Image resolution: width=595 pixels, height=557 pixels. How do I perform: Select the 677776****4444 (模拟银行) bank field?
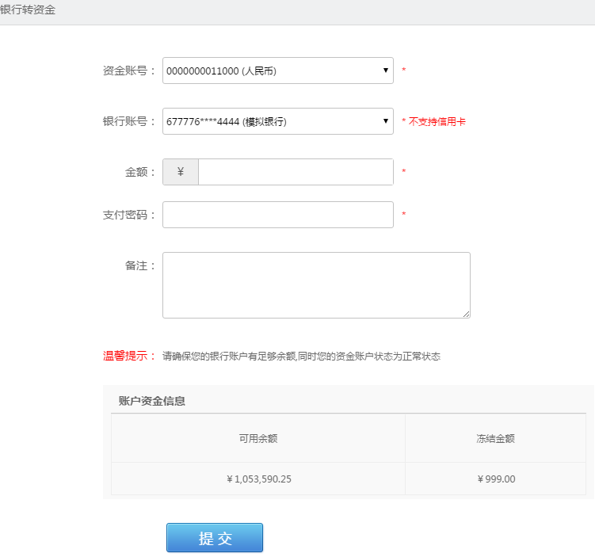(x=278, y=121)
